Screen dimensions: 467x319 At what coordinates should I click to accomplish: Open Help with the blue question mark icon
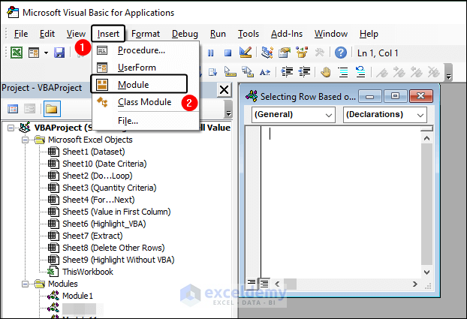pos(341,53)
